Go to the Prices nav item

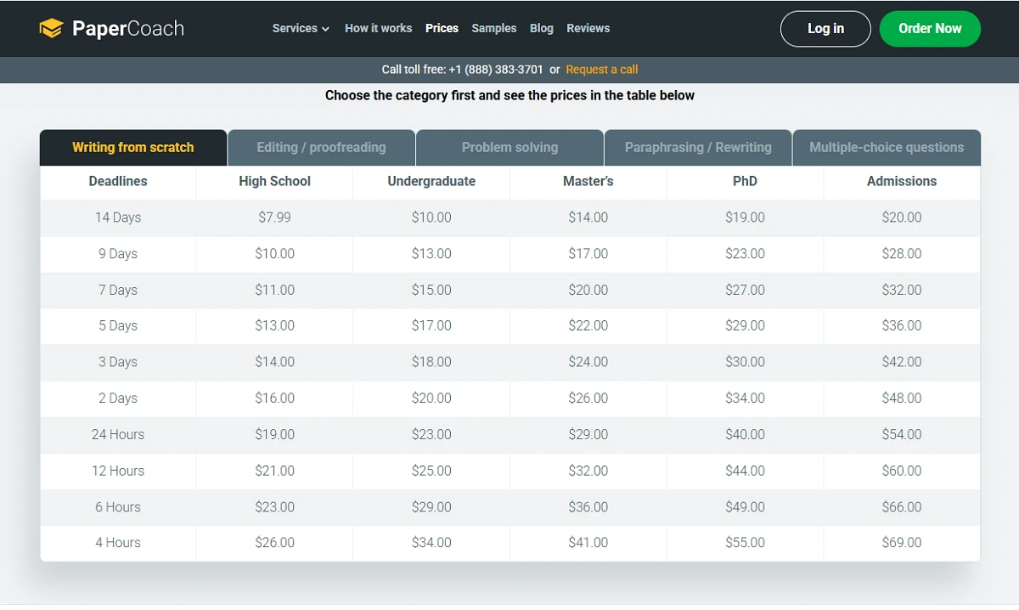click(442, 28)
